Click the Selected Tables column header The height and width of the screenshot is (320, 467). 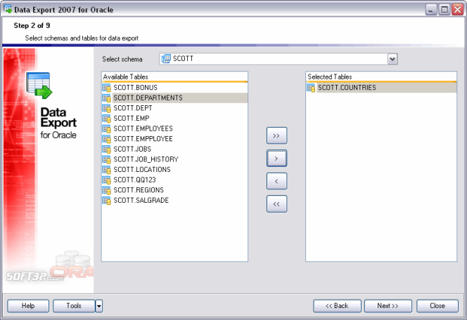point(381,77)
